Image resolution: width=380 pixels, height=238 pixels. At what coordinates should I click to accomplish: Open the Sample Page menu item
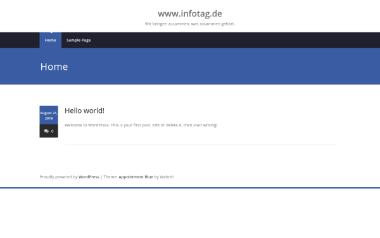[x=79, y=41]
